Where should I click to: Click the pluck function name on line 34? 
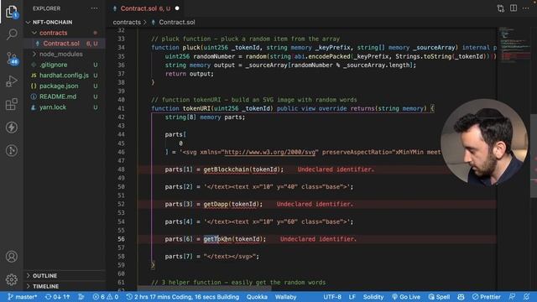click(191, 48)
